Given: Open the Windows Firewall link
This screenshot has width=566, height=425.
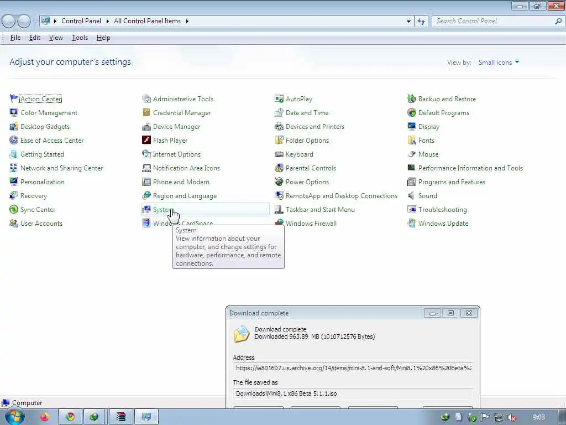Looking at the screenshot, I should click(x=311, y=224).
